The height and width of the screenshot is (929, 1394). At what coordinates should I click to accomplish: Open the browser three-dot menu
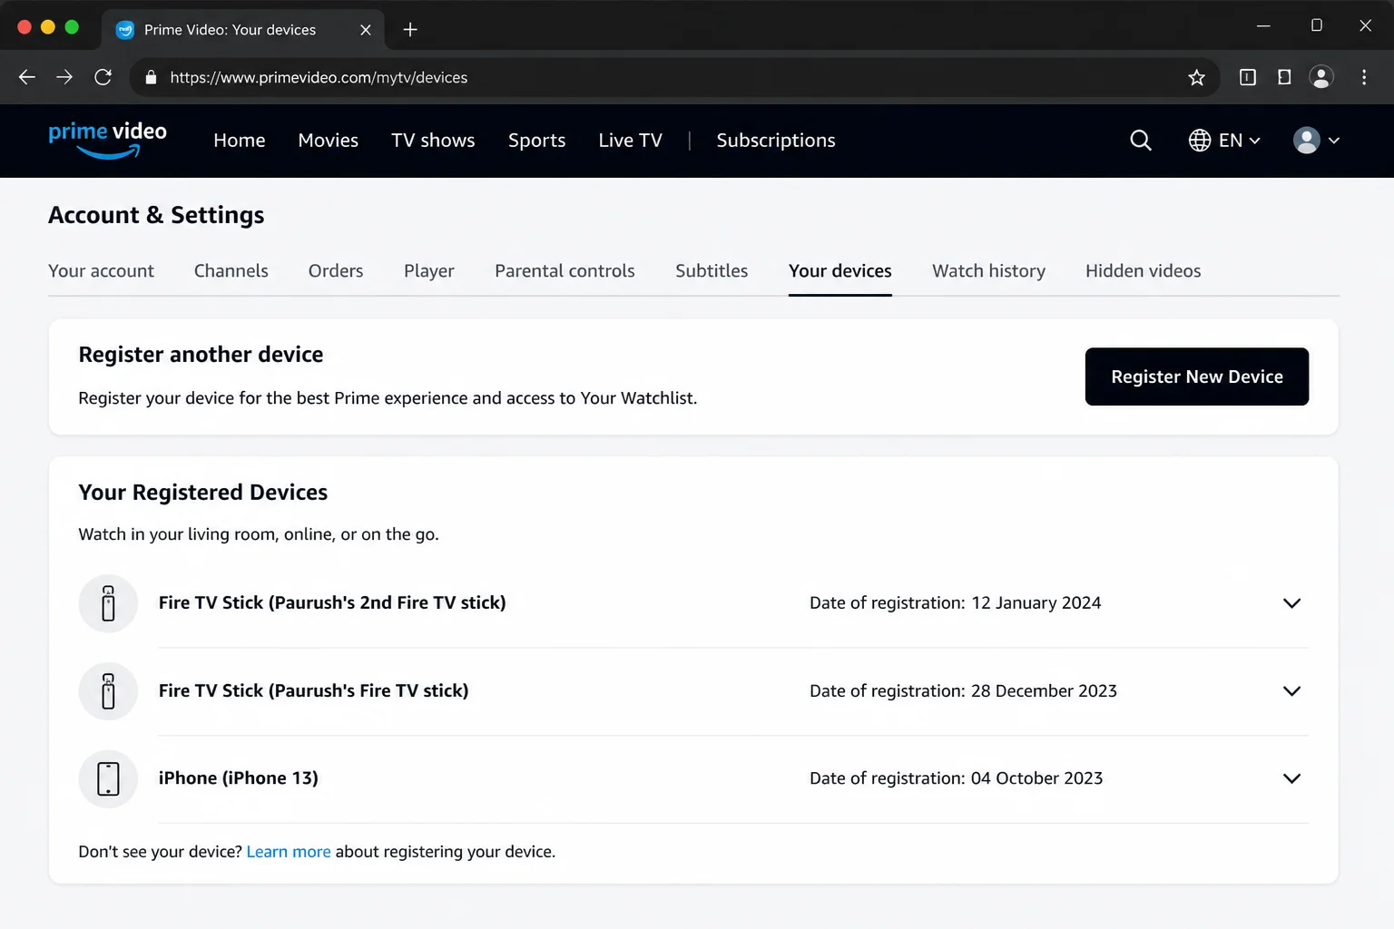(1364, 77)
